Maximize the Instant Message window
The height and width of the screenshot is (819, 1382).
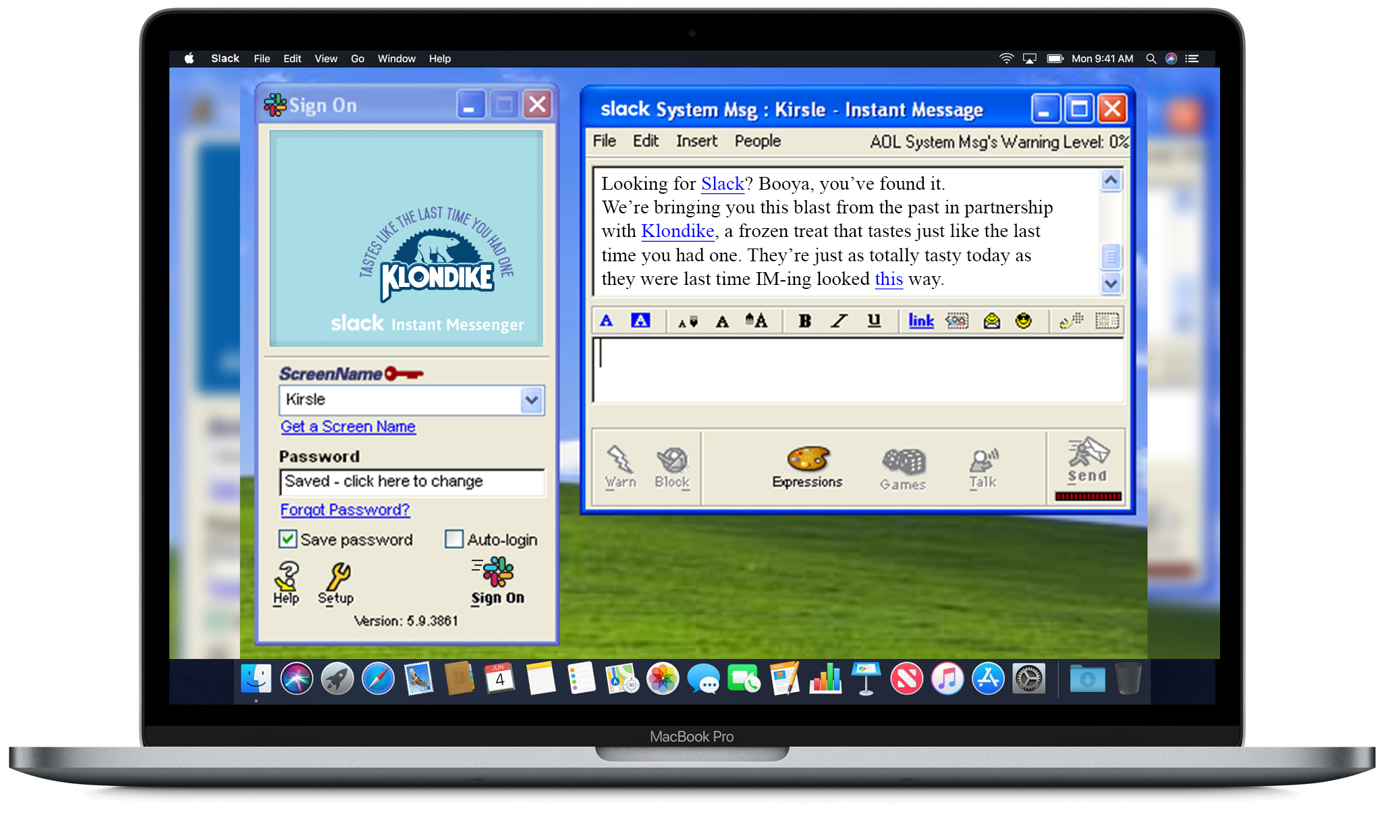(x=1078, y=109)
